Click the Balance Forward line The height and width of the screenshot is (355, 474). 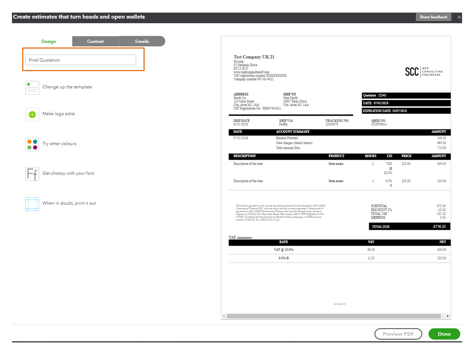287,138
